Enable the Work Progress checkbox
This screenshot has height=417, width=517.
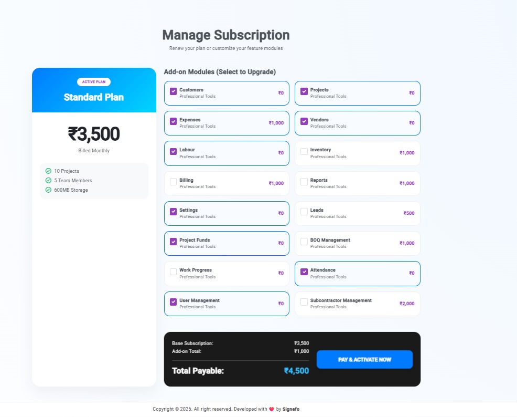pyautogui.click(x=173, y=272)
